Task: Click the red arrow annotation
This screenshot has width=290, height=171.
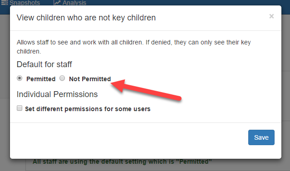Action: click(x=146, y=89)
